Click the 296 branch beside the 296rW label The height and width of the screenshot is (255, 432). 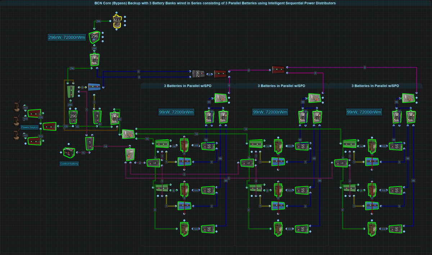[94, 37]
